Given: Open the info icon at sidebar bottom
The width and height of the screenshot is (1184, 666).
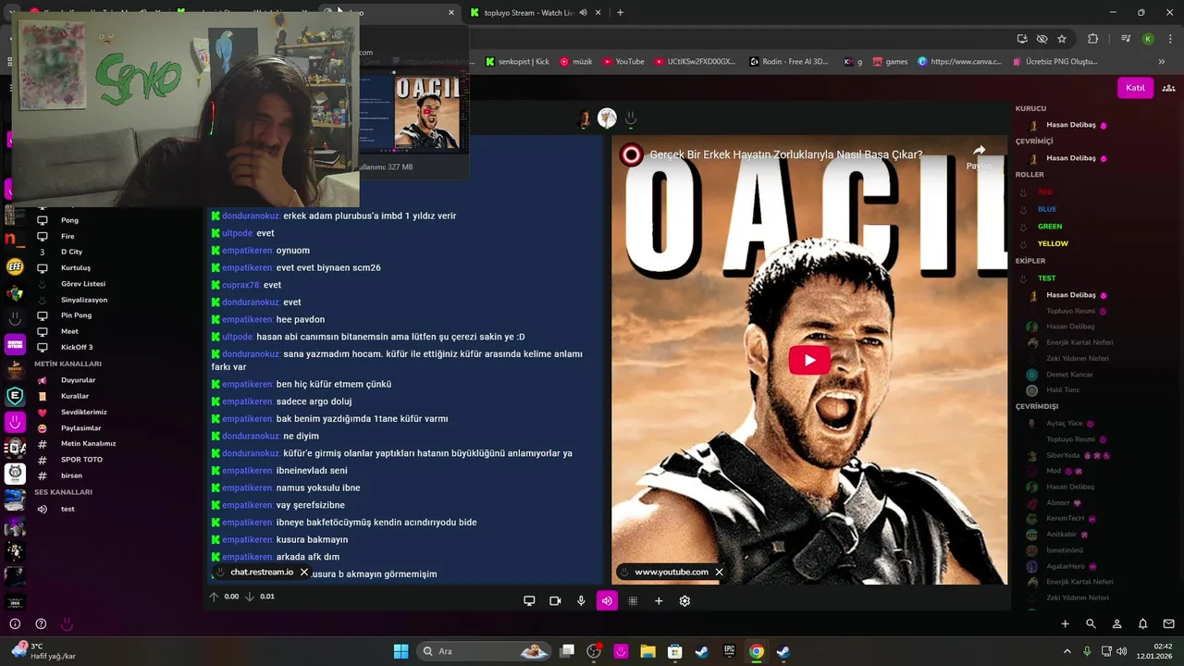Looking at the screenshot, I should tap(15, 624).
